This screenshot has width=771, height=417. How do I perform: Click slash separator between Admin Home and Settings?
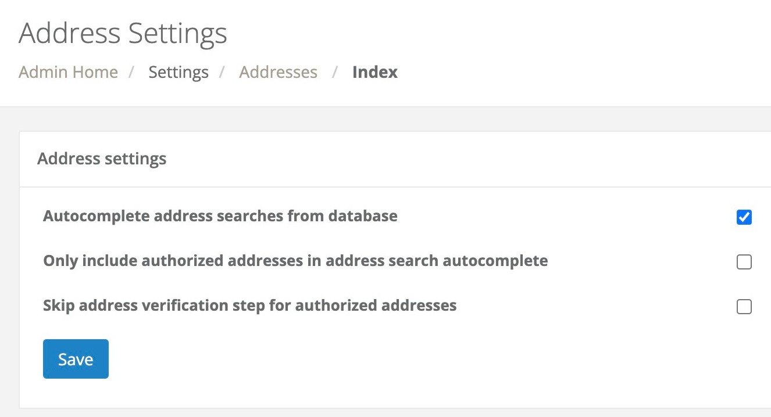[133, 73]
